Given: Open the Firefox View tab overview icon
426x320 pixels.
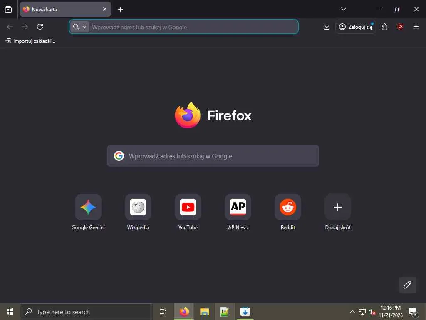Looking at the screenshot, I should tap(8, 9).
